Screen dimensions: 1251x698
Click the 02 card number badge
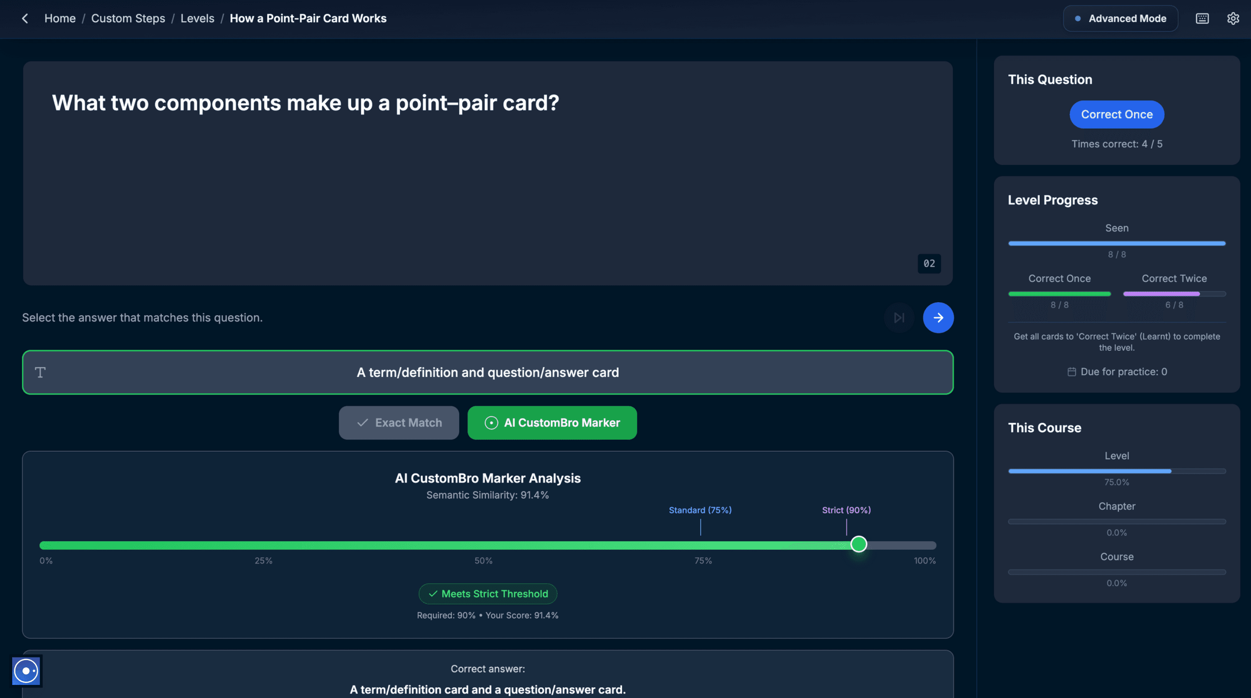929,263
